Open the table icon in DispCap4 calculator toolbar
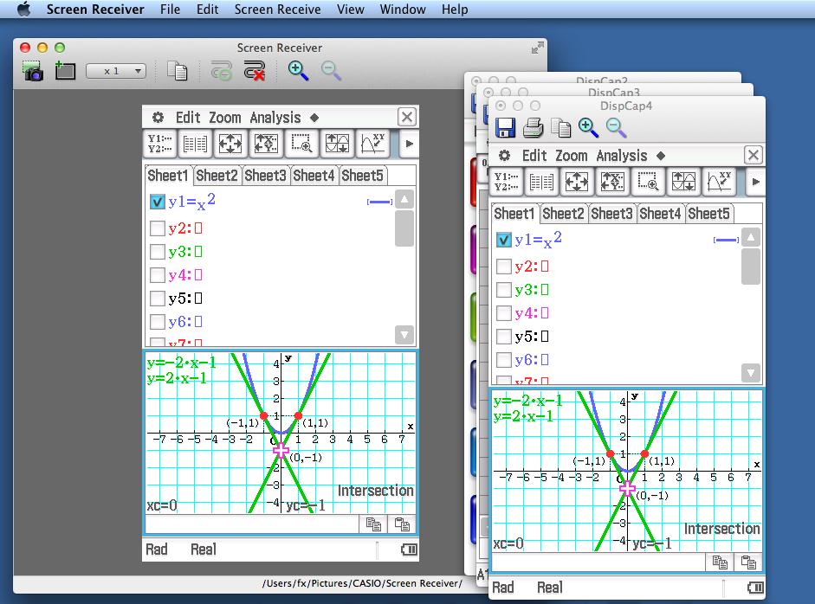The height and width of the screenshot is (604, 815). 541,182
